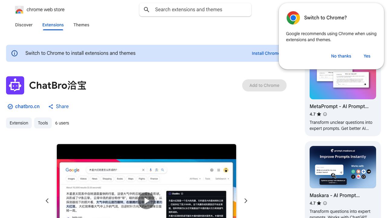This screenshot has height=218, width=387.
Task: Click the ChatBro洽宝 extension title
Action: (x=58, y=85)
